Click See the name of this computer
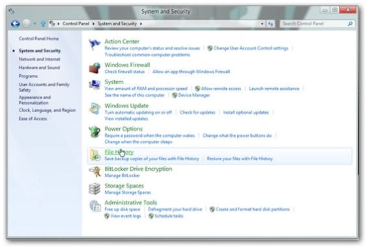The image size is (365, 247). tap(134, 95)
